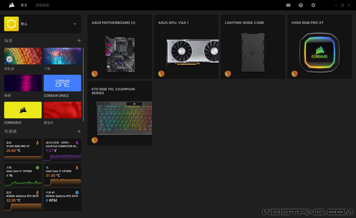356x218 pixels.
Task: Select the 晴朗 purple scene thumbnail
Action: 23,83
